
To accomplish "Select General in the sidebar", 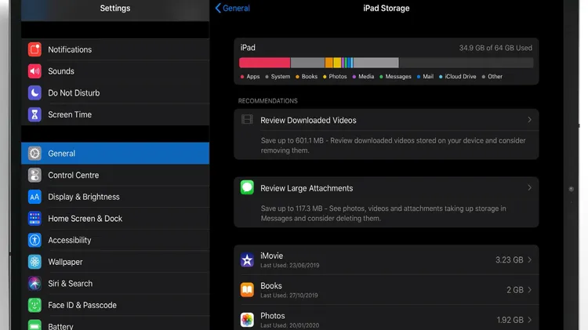I will (115, 154).
